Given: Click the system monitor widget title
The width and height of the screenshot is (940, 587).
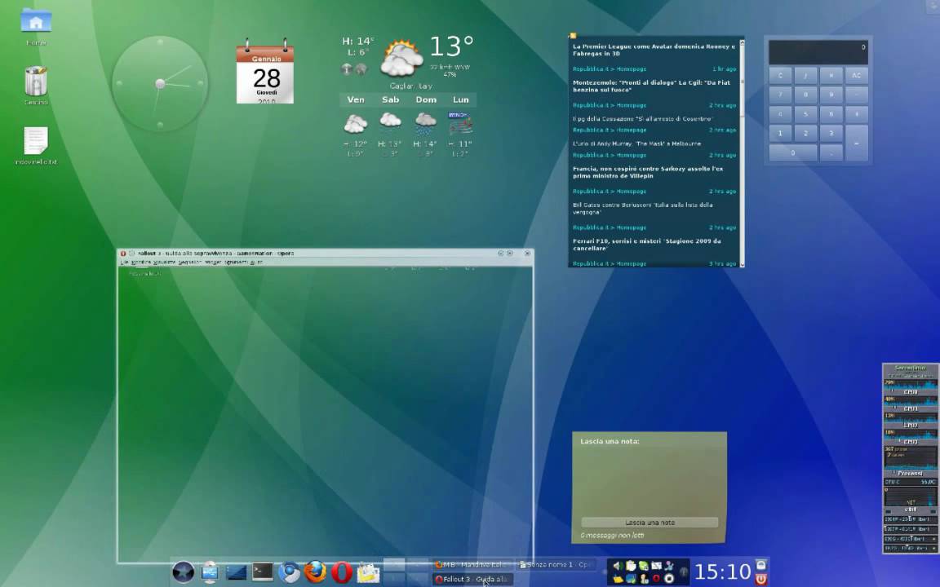Looking at the screenshot, I should [910, 368].
